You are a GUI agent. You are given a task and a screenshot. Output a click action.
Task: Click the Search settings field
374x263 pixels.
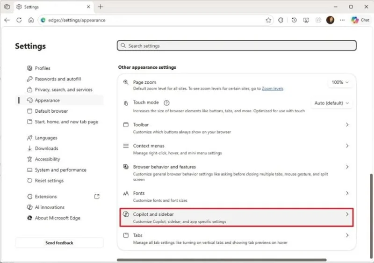[237, 45]
